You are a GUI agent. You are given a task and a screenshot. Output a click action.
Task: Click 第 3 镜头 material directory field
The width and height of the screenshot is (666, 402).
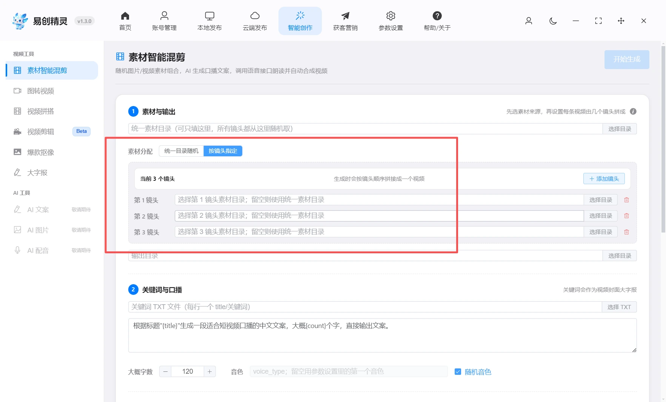point(379,232)
